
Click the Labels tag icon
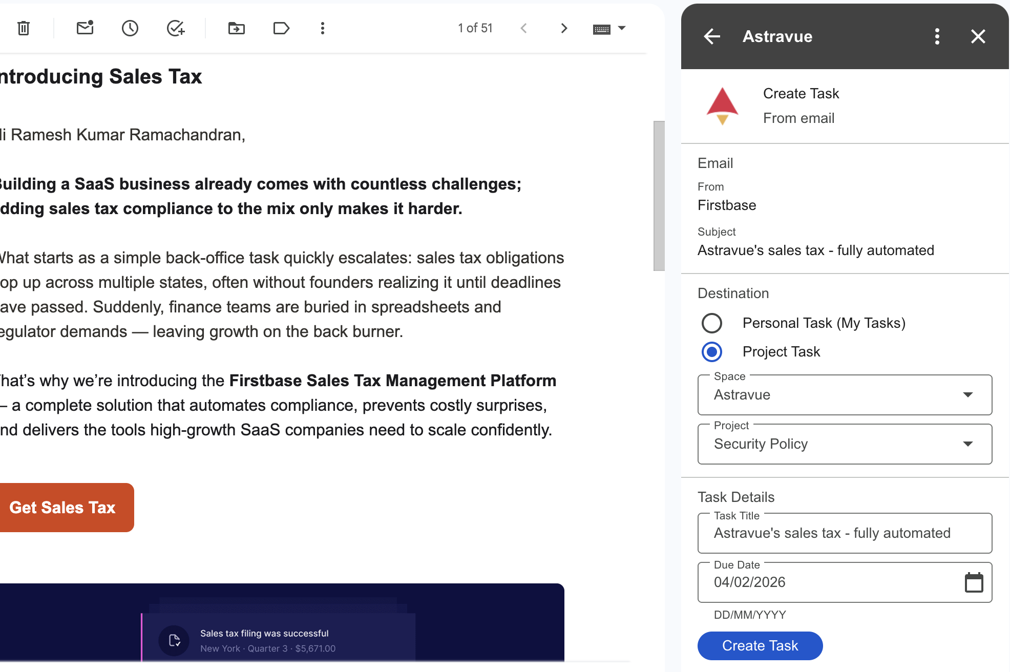tap(281, 28)
